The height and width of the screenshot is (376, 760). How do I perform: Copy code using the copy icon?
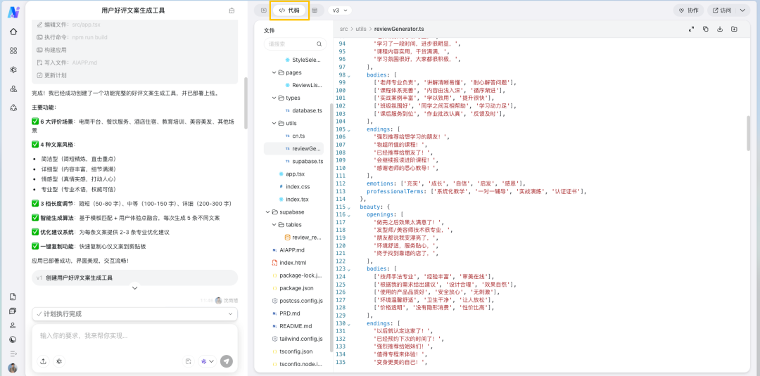pyautogui.click(x=706, y=29)
